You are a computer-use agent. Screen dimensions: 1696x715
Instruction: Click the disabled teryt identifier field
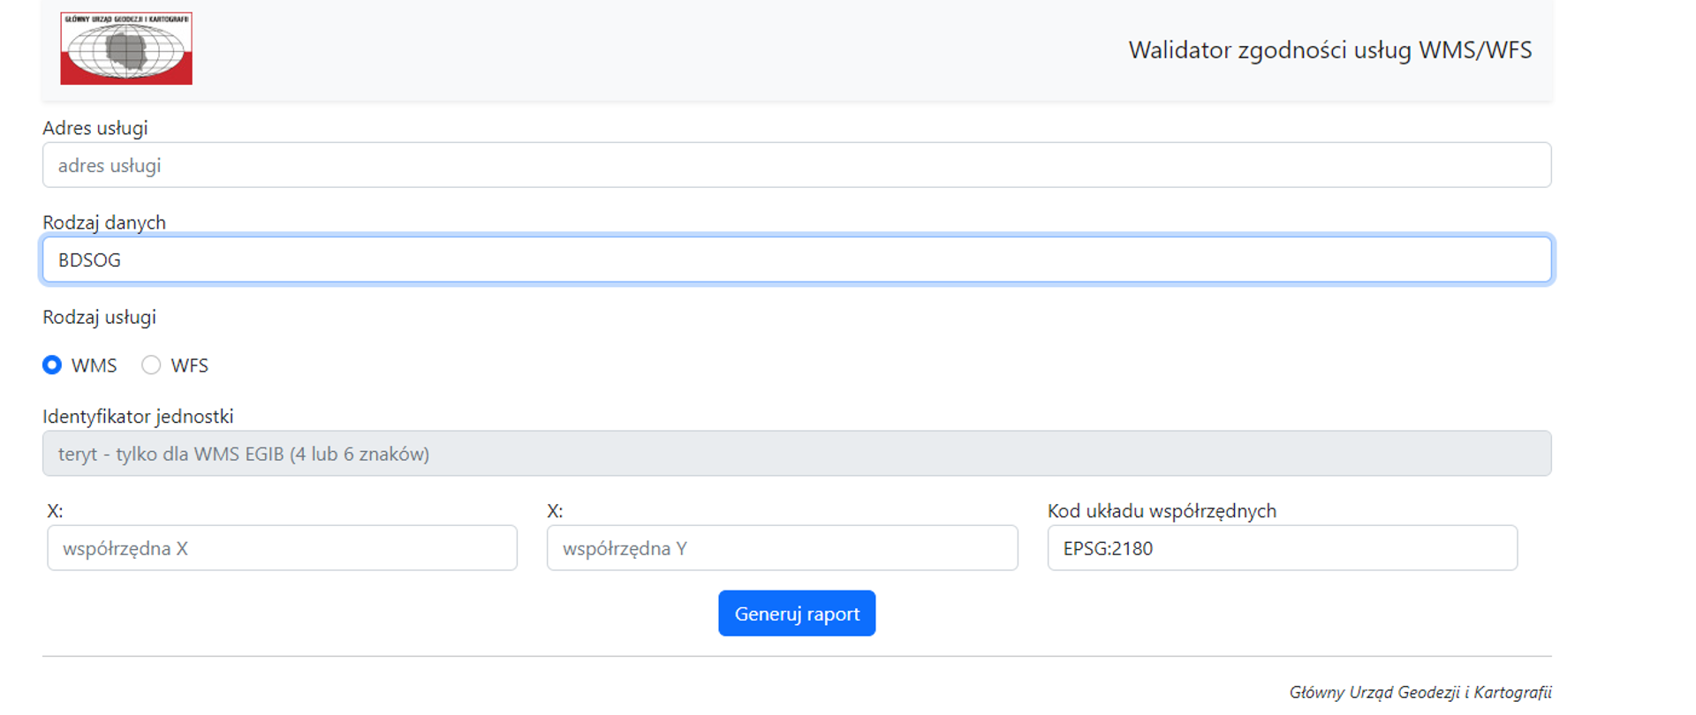coord(796,454)
